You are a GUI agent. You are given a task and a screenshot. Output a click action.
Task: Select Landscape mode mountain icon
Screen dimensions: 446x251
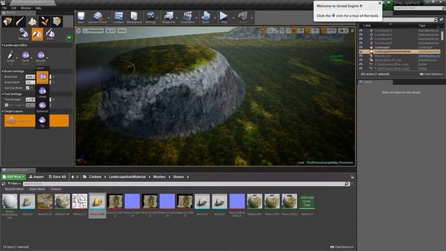coord(32,22)
